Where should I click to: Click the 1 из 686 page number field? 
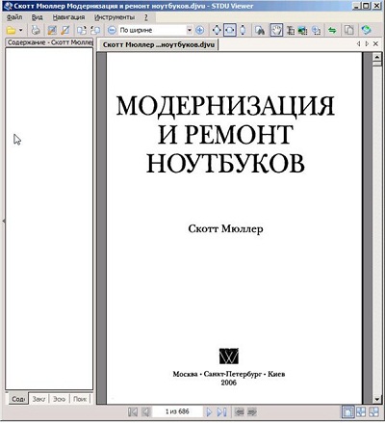click(x=177, y=411)
